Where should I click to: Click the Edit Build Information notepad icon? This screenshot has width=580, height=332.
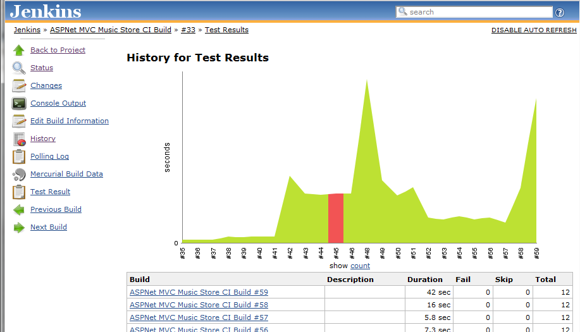click(19, 121)
